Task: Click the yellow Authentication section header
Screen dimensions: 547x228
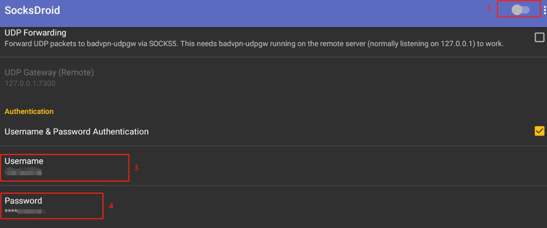Action: pos(29,111)
